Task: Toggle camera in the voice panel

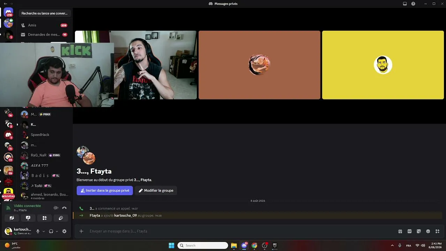Action: point(12,218)
